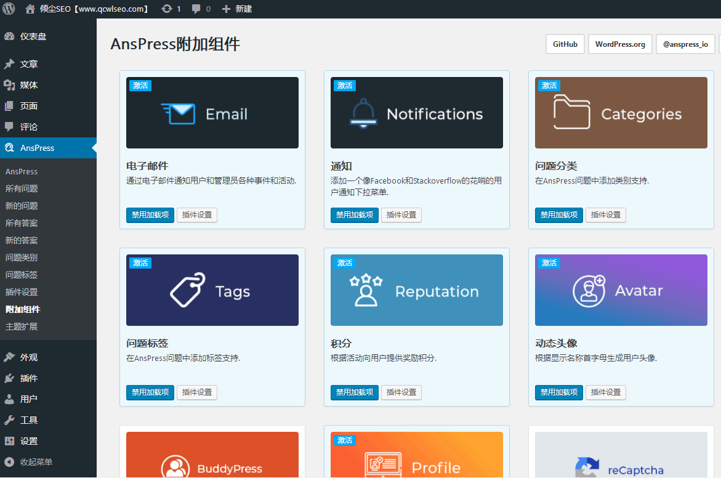
Task: Click the AnsPress sidebar logo icon
Action: [x=9, y=148]
